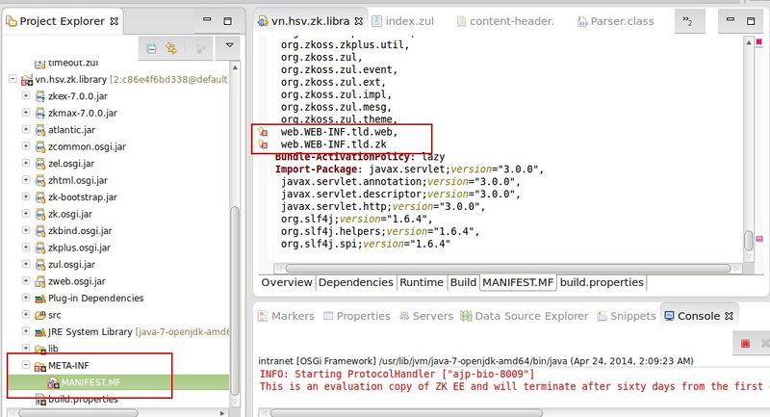Switch to the Dependencies page tab
Viewport: 770px width, 417px height.
click(355, 282)
